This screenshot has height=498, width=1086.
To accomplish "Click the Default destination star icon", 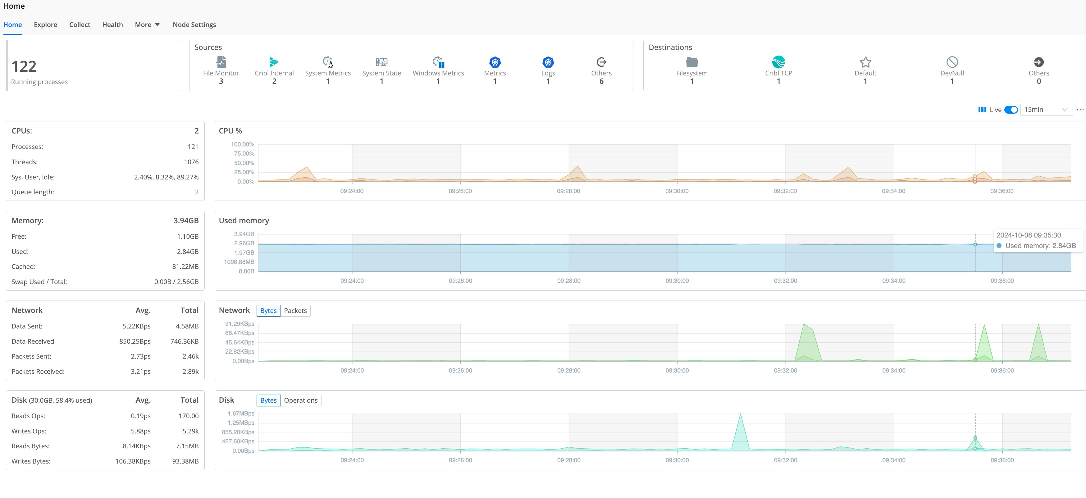I will coord(865,62).
